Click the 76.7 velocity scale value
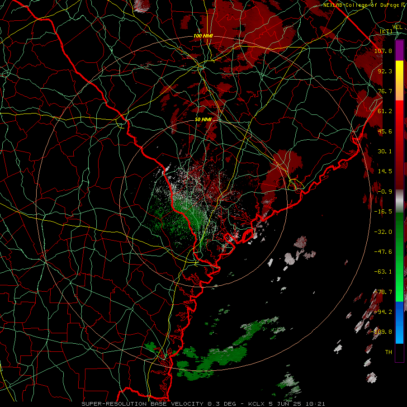The width and height of the screenshot is (407, 407). (385, 91)
